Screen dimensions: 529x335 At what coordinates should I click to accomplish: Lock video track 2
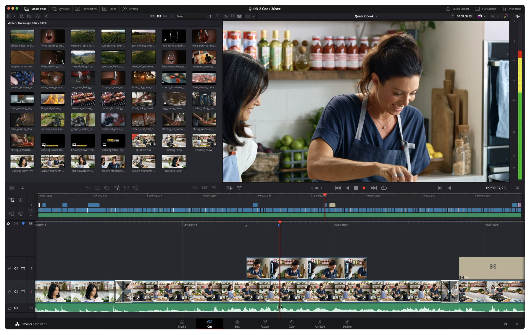tap(9, 268)
